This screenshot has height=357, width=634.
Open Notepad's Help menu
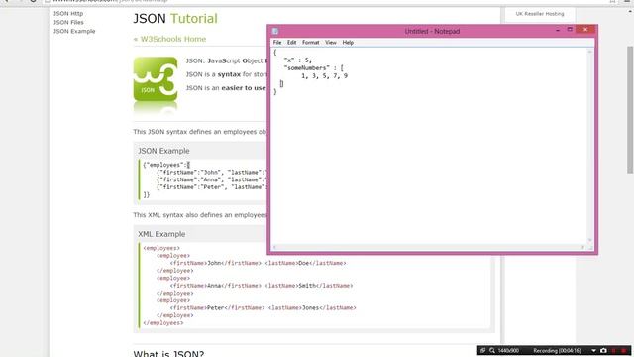point(348,42)
